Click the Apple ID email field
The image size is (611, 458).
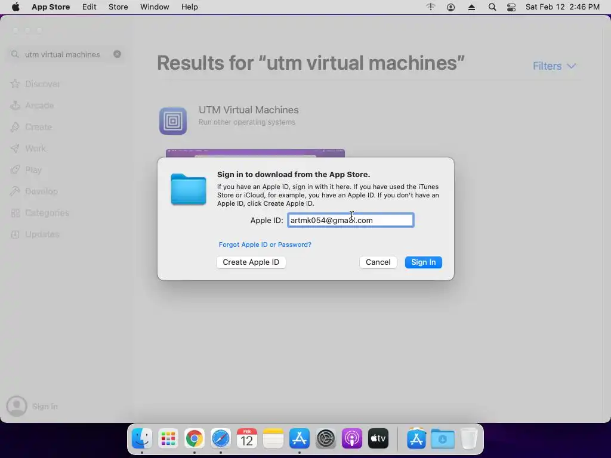351,220
